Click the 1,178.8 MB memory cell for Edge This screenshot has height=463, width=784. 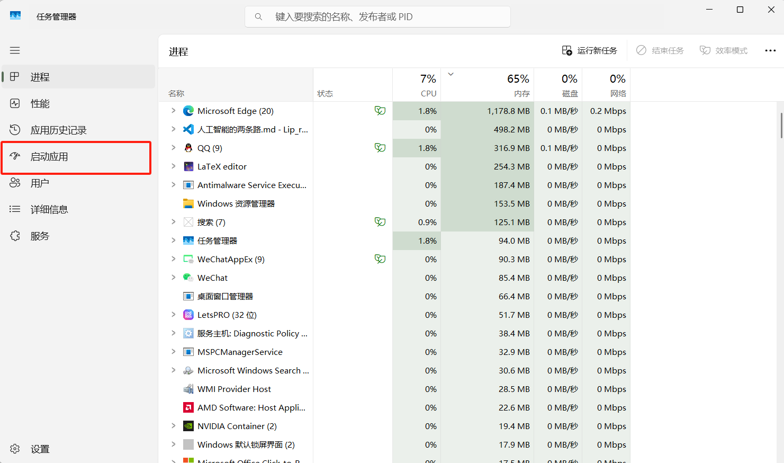pyautogui.click(x=488, y=111)
